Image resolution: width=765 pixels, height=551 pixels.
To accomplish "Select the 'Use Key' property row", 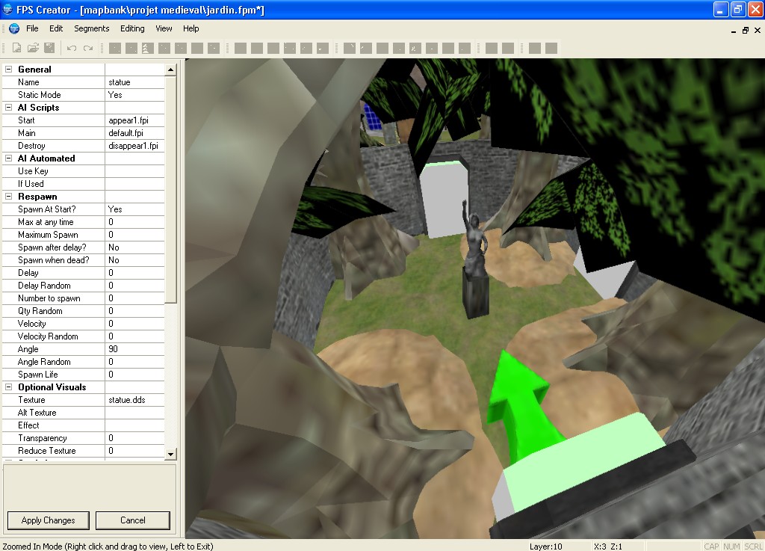I will pos(84,170).
